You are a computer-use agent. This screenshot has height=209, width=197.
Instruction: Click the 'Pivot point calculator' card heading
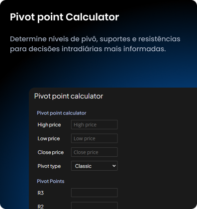tap(69, 96)
